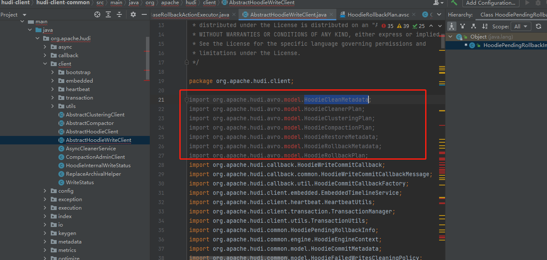Select HoodiePendingRollbackInfo in Hierarchy panel
This screenshot has width=547, height=260.
tap(515, 45)
